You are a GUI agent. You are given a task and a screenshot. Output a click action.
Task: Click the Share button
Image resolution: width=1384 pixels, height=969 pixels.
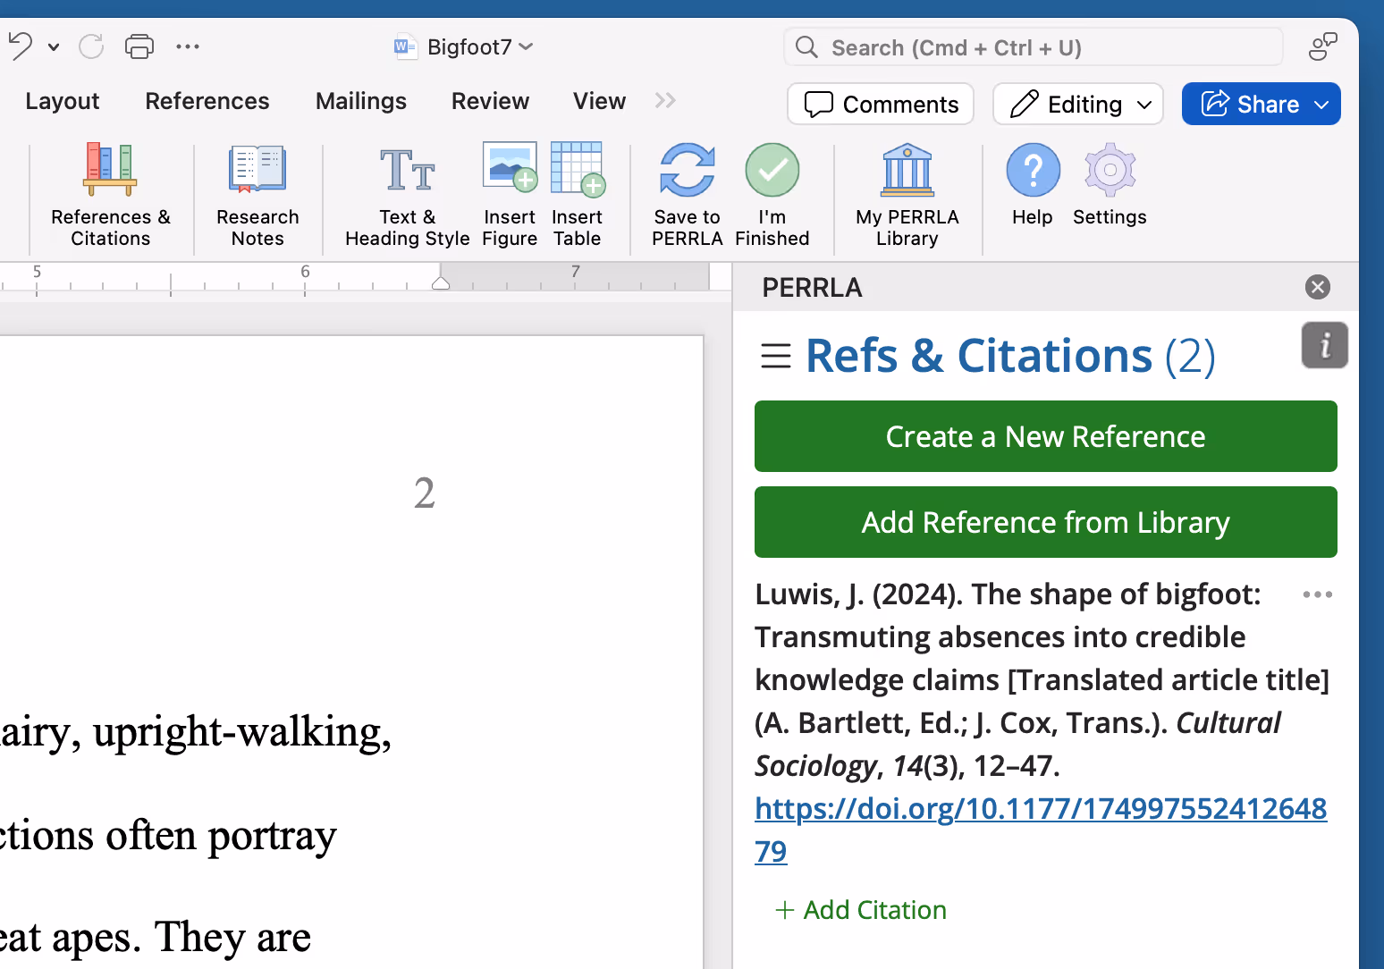pyautogui.click(x=1261, y=104)
